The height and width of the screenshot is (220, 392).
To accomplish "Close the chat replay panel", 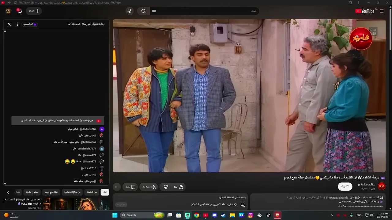I will (x=9, y=24).
